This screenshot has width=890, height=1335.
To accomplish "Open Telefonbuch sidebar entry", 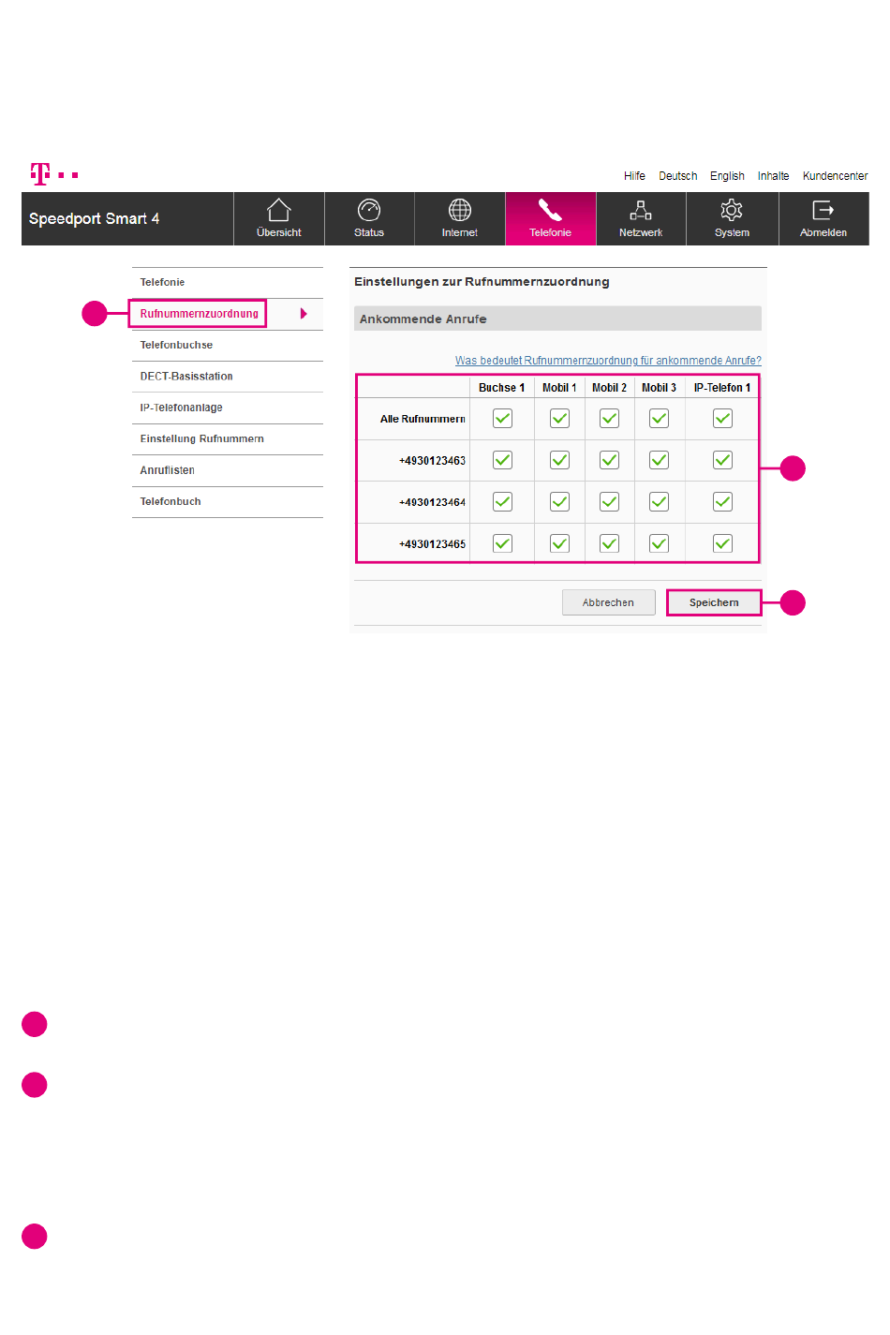I will click(228, 501).
